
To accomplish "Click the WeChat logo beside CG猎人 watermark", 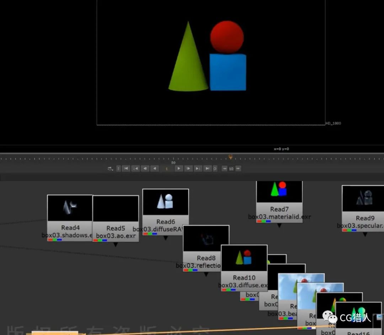I will tap(329, 316).
